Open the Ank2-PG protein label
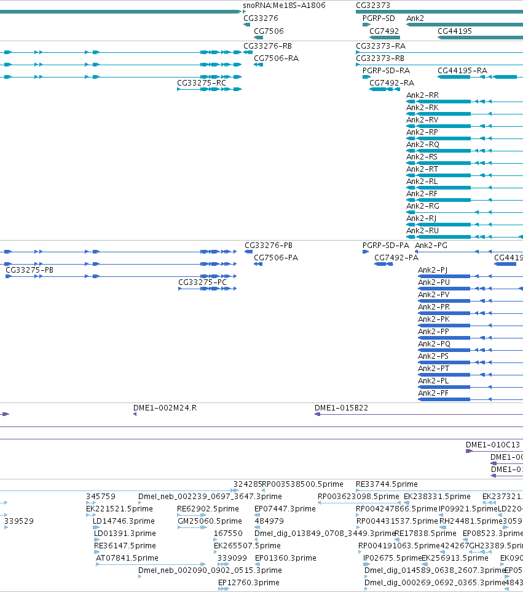This screenshot has height=592, width=523. (x=431, y=246)
